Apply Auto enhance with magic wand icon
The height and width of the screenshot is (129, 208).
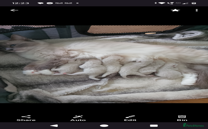[x=78, y=117]
